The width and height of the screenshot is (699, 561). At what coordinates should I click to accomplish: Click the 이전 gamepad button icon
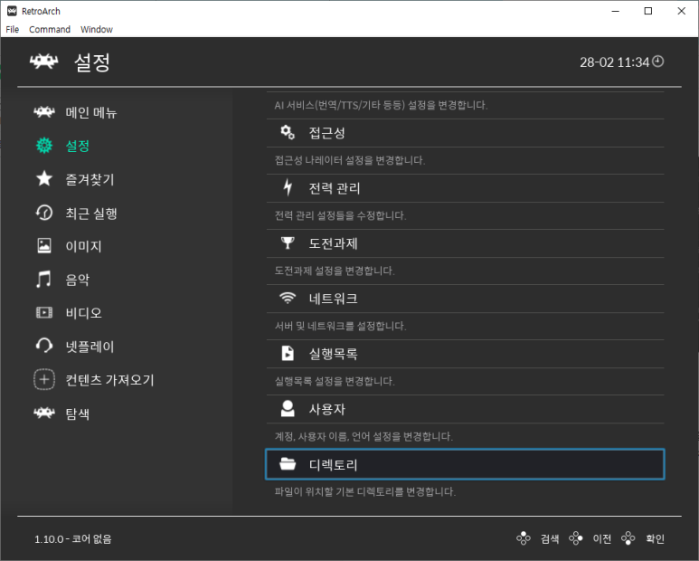(x=576, y=538)
